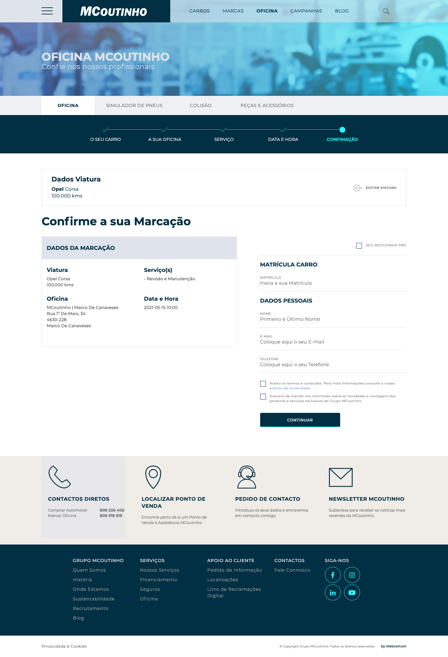Open the política de privacidade link
448x657 pixels.
click(290, 388)
